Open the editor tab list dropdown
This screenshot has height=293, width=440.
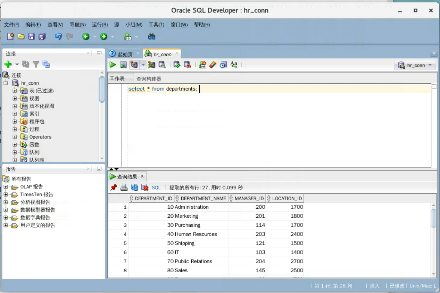click(x=434, y=54)
